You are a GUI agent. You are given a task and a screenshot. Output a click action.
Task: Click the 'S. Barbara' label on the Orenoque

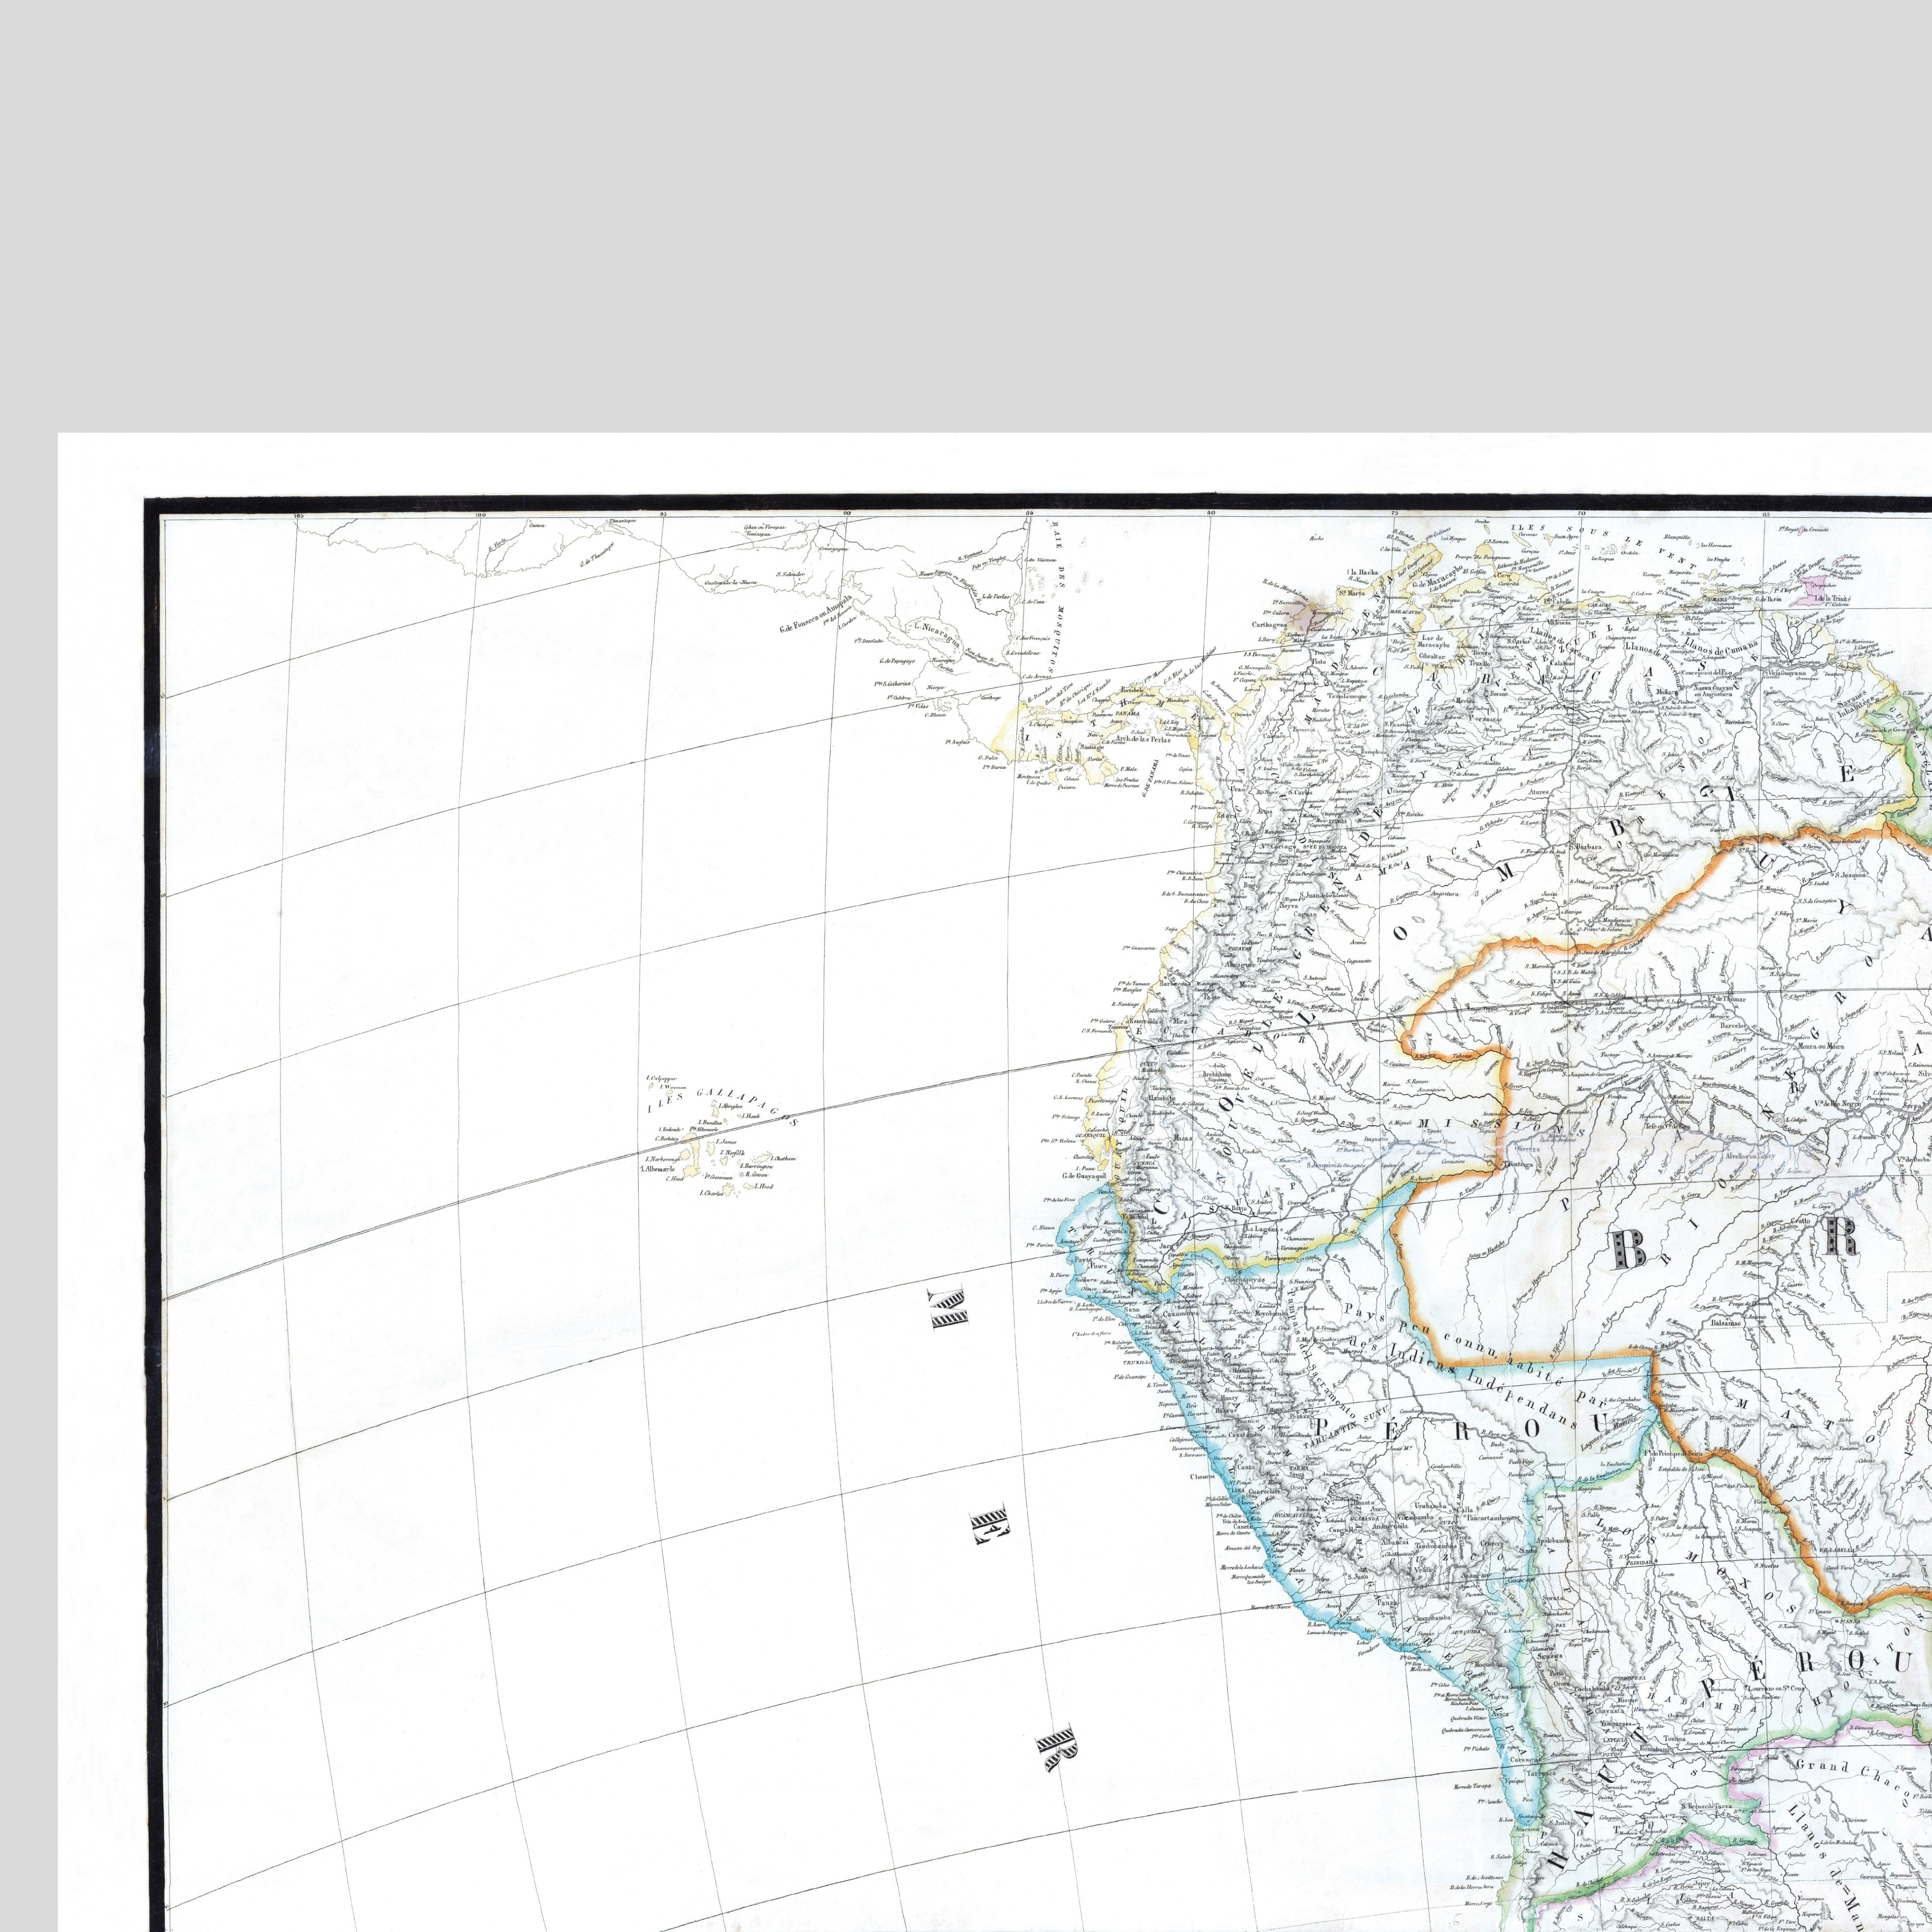(1586, 847)
